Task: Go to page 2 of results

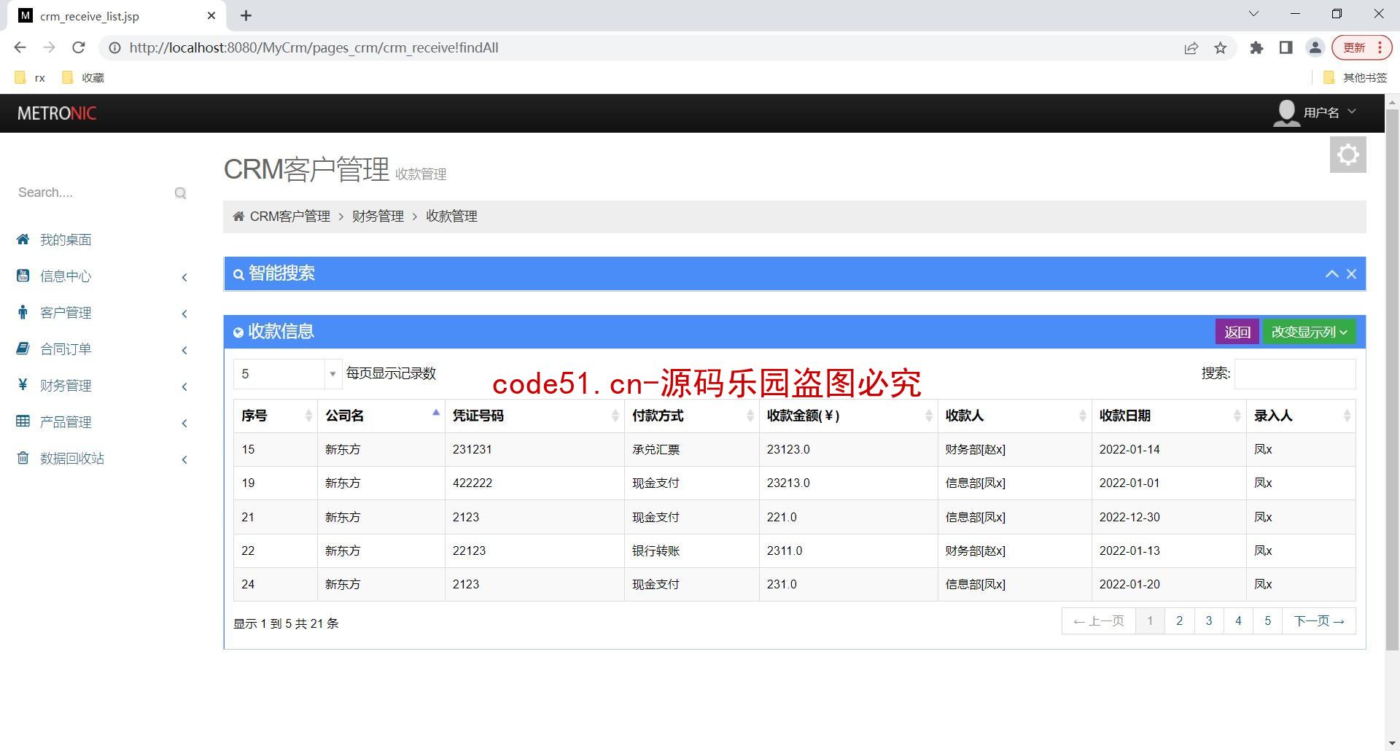Action: (x=1179, y=621)
